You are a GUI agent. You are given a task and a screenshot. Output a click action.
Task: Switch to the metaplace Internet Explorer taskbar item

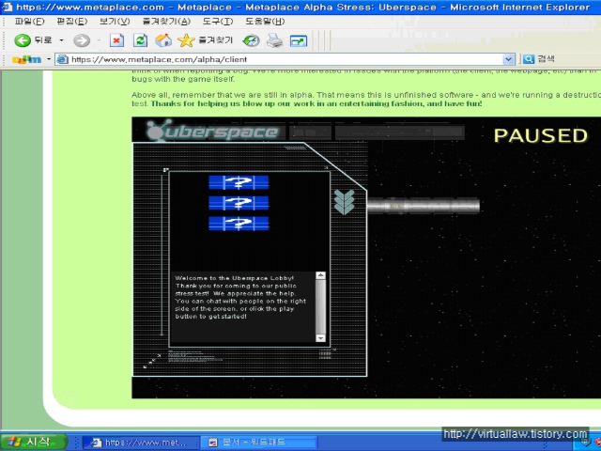click(x=141, y=443)
